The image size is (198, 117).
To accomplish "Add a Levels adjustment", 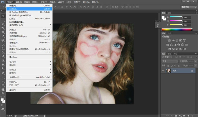I will [x=173, y=41].
